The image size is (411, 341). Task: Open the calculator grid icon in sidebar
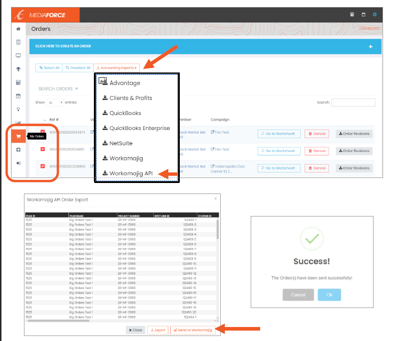(x=18, y=82)
